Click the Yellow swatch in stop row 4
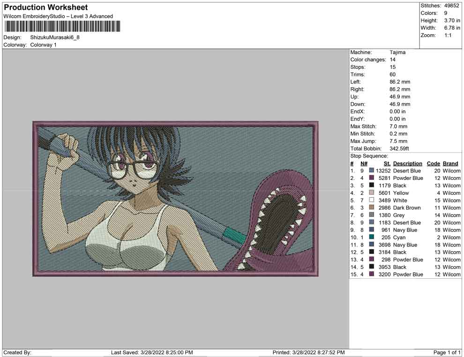Image resolution: width=464 pixels, height=357 pixels. [371, 193]
